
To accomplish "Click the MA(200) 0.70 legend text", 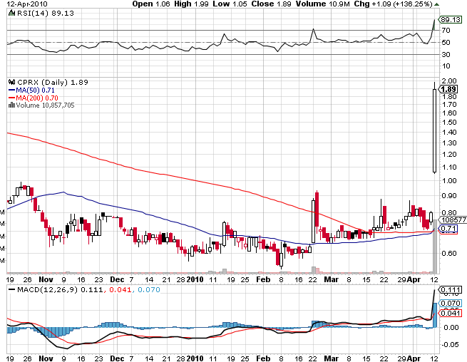I will tap(37, 98).
